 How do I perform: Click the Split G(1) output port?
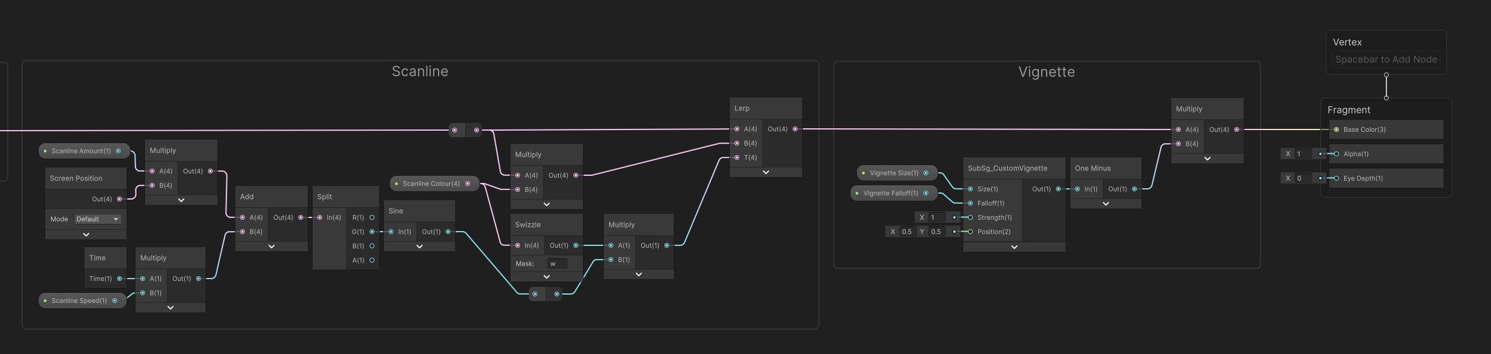tap(372, 232)
